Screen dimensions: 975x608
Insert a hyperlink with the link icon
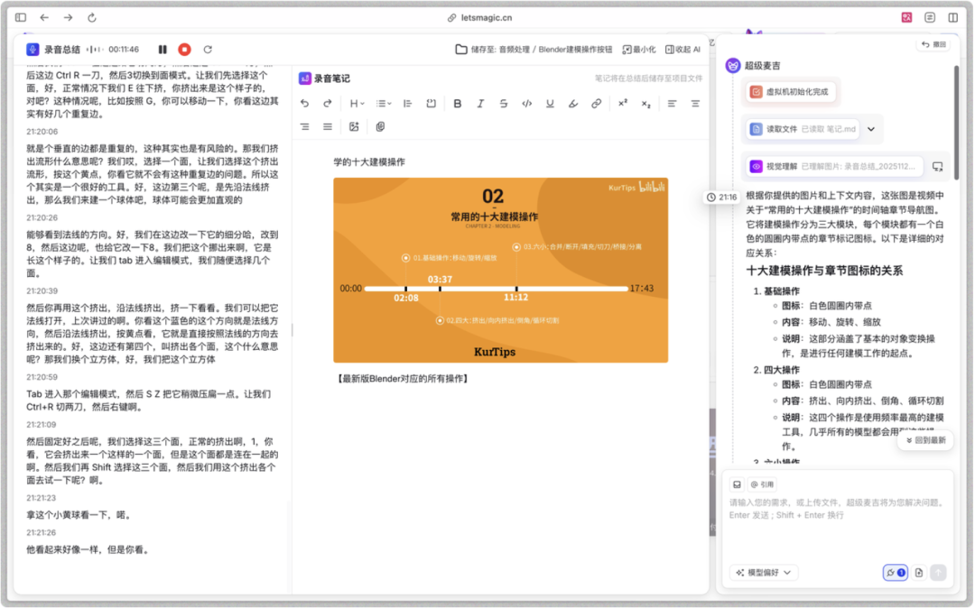(x=595, y=104)
